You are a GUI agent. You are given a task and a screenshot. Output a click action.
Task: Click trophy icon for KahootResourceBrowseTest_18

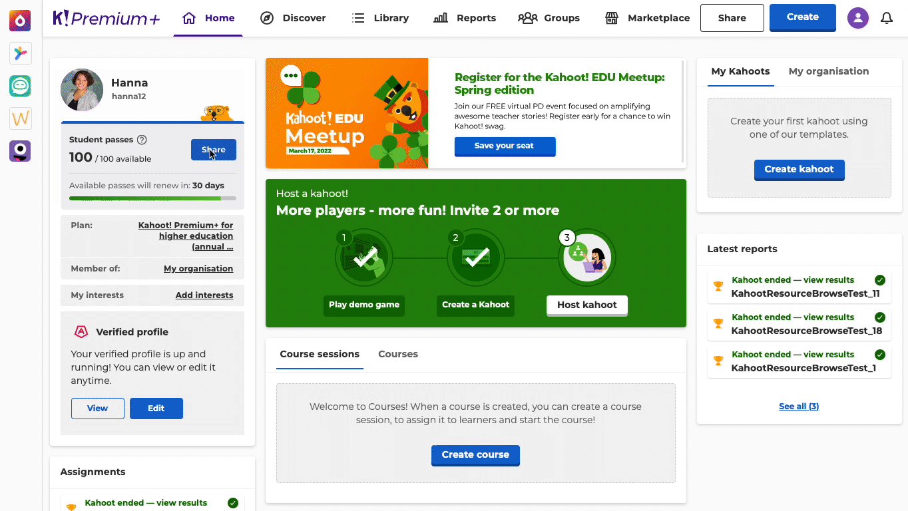click(x=718, y=324)
